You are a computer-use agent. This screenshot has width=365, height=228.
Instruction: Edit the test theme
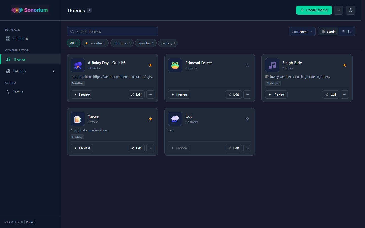tap(233, 148)
